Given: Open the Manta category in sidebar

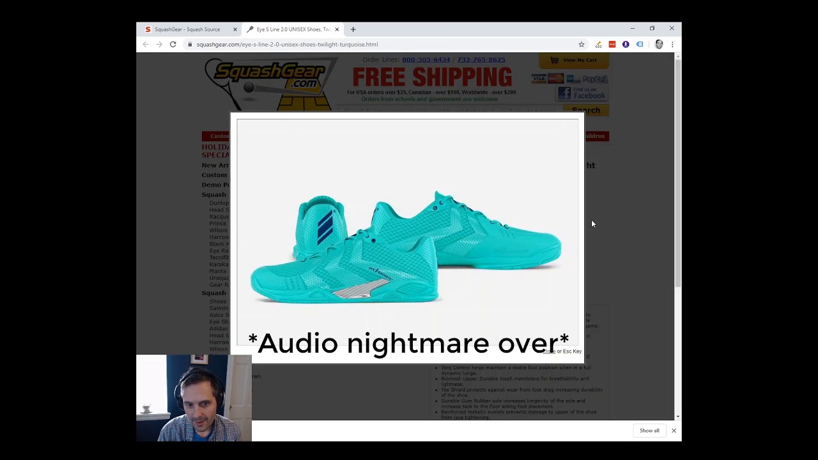Looking at the screenshot, I should pyautogui.click(x=218, y=271).
